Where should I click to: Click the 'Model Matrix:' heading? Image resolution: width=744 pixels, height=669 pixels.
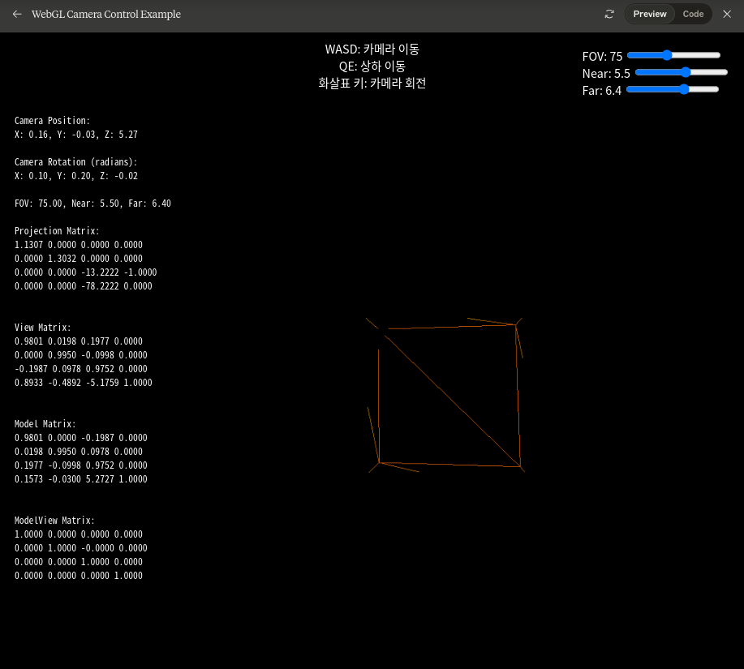click(x=45, y=424)
